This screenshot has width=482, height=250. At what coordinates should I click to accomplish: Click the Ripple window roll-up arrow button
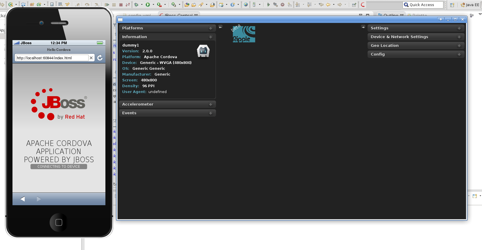coord(441,19)
